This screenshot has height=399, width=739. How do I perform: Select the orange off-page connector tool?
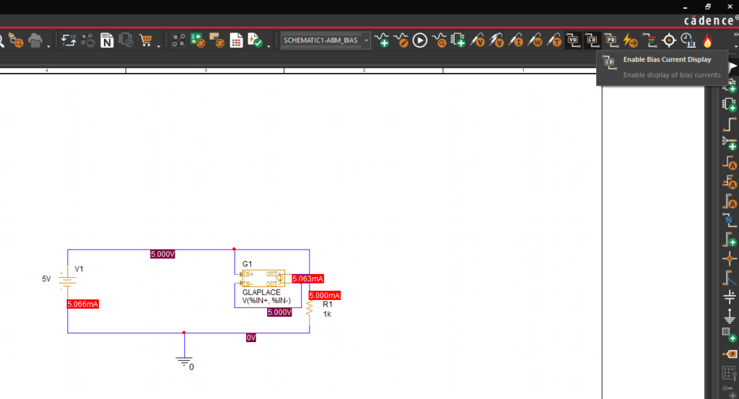coord(729,354)
